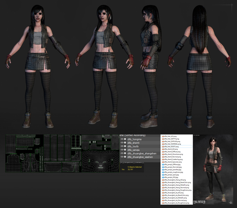Click the blue JPG icon of difa_yanqiu_parallax.jpg
Screen dimensions: 237x208
coord(163,170)
